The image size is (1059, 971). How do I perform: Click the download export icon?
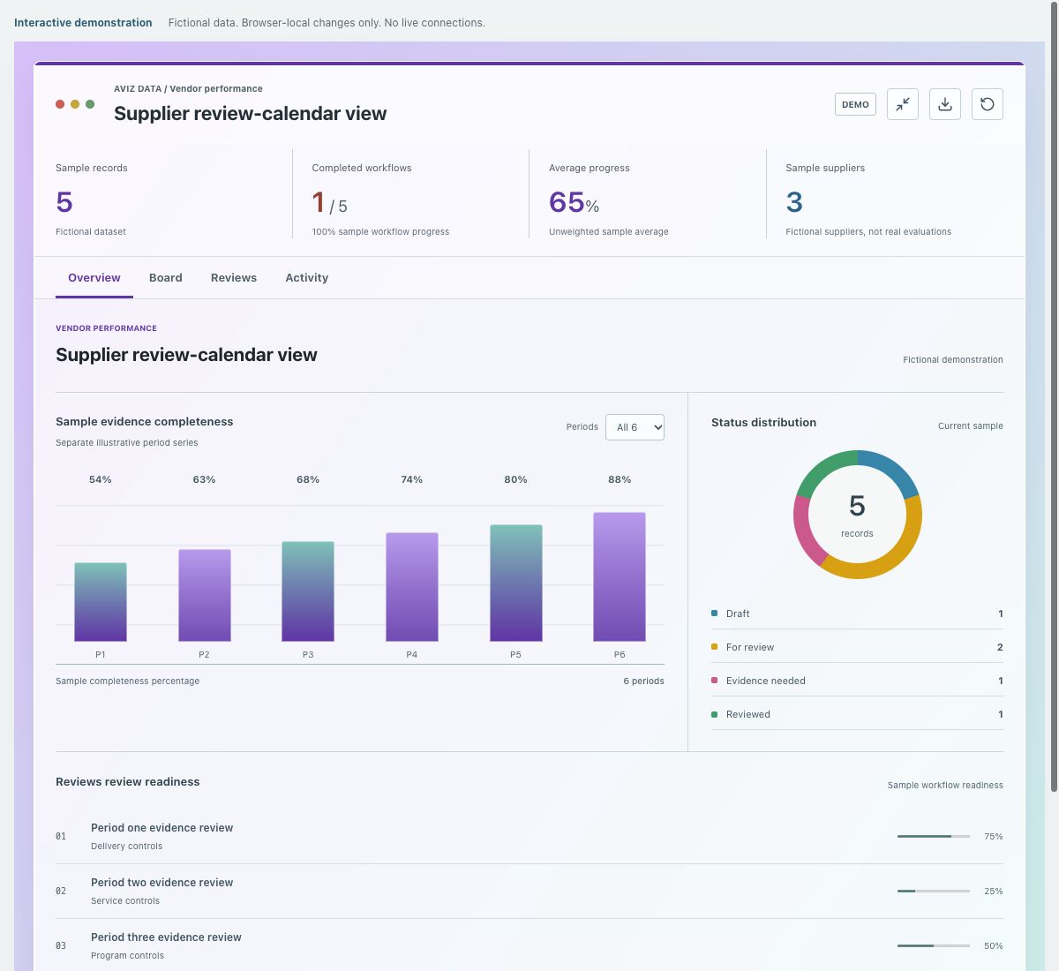pos(944,104)
